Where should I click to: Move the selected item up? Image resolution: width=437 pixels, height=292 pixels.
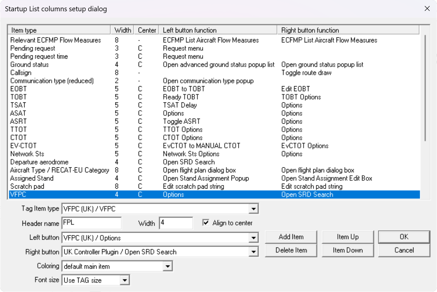click(x=348, y=237)
